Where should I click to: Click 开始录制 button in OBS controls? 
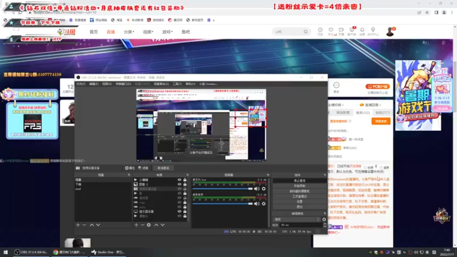point(299,186)
